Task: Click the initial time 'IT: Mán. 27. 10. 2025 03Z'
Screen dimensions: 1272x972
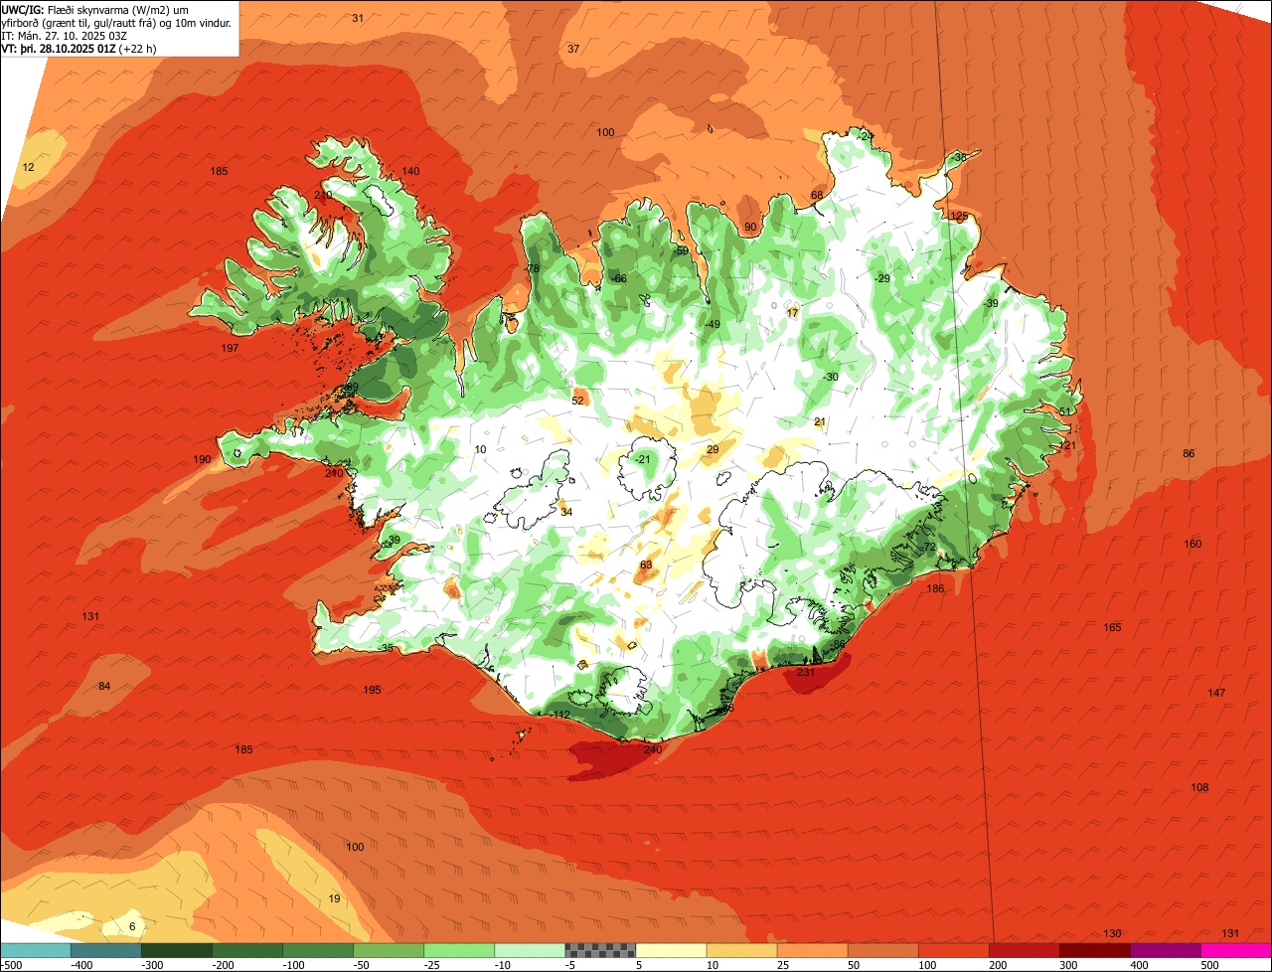Action: (65, 35)
